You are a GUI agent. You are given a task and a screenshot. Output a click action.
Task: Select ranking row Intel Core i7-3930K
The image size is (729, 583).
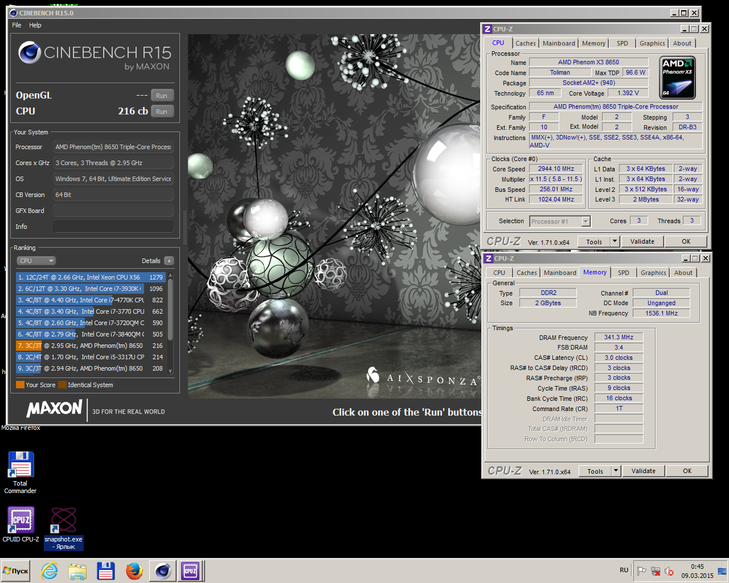[x=91, y=289]
